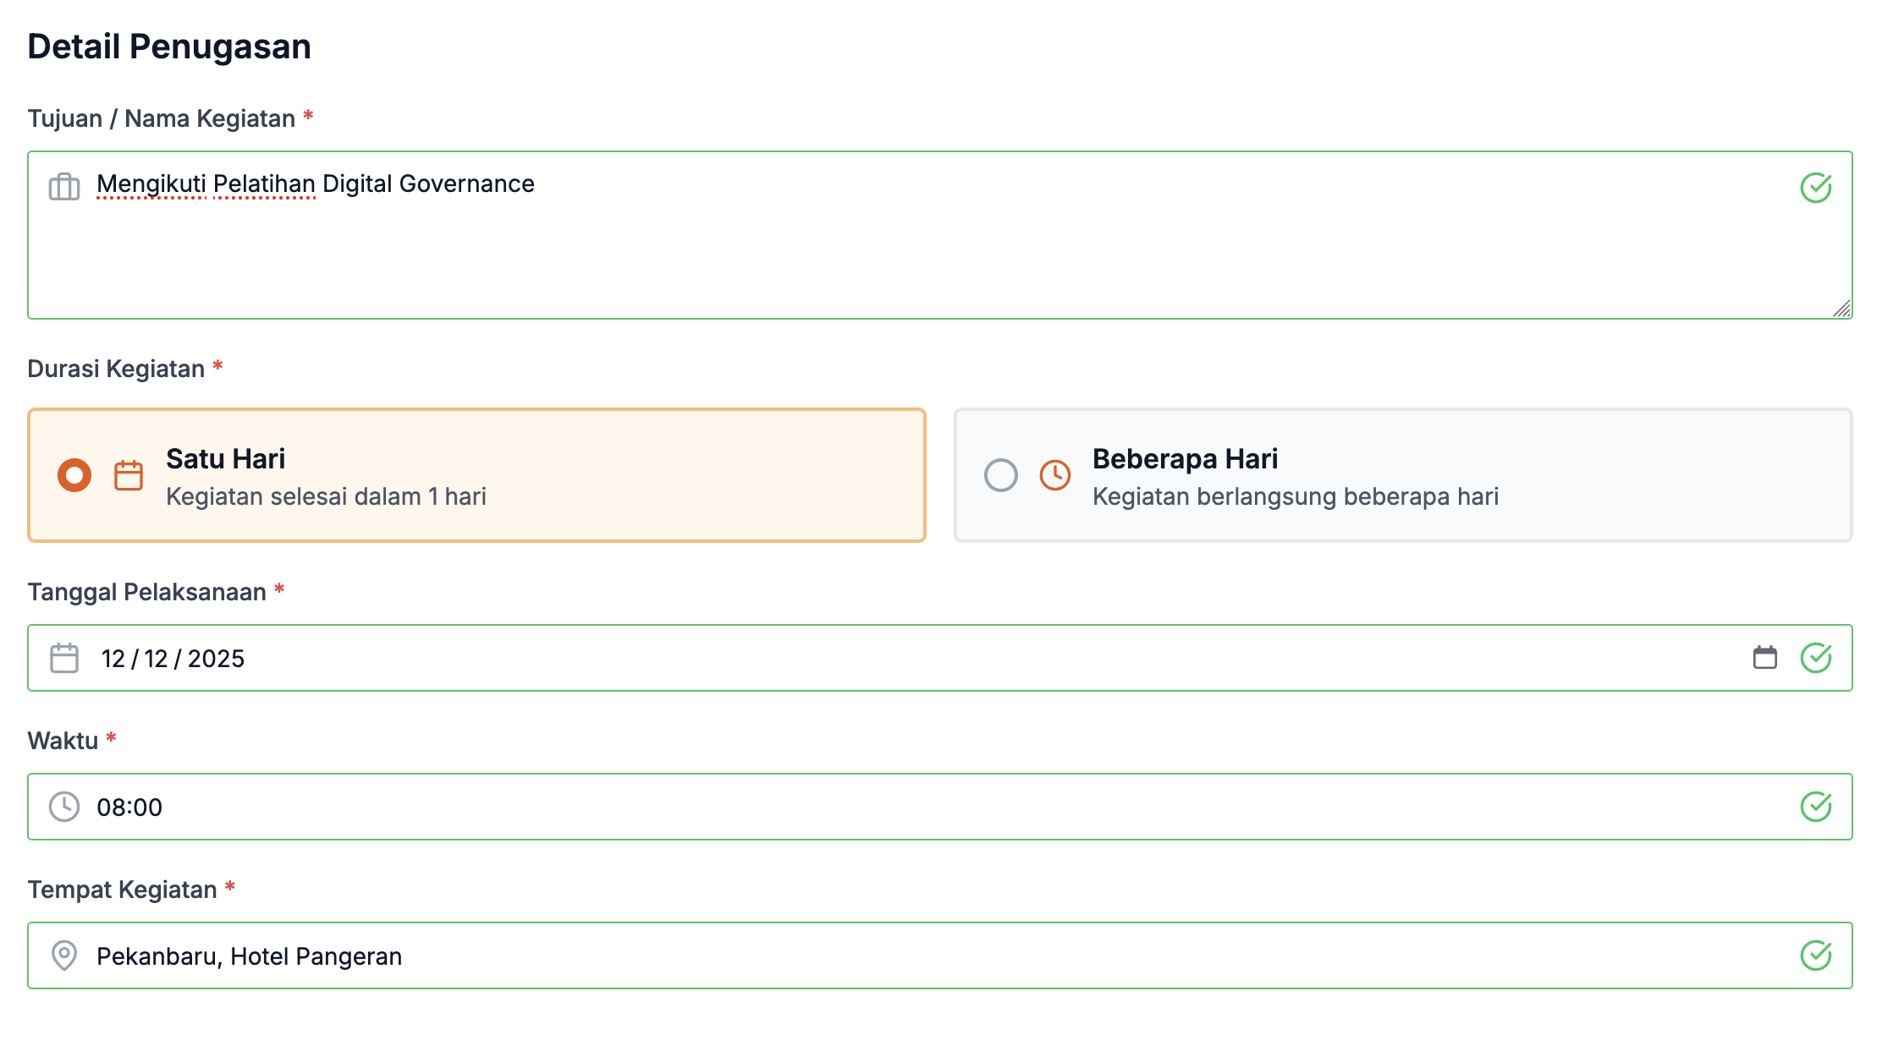The height and width of the screenshot is (1040, 1904).
Task: Grab the textarea resize handle corner
Action: (1842, 309)
